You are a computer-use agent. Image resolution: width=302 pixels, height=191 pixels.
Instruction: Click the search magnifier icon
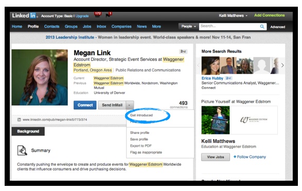tap(262, 26)
